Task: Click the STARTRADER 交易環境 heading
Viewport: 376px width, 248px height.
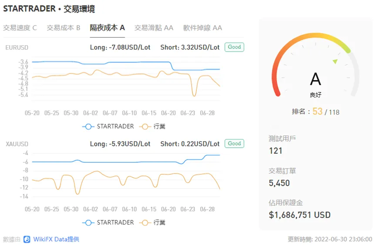Action: pyautogui.click(x=49, y=9)
